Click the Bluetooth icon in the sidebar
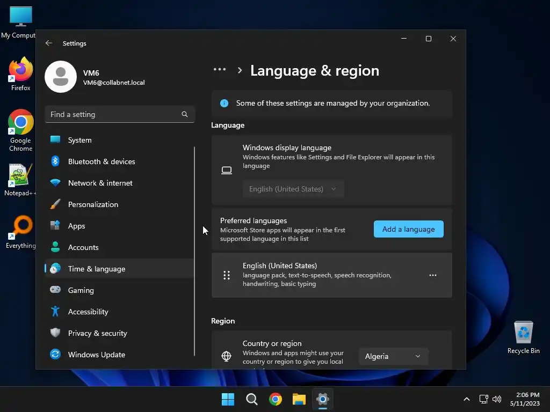The width and height of the screenshot is (550, 412). tap(55, 161)
